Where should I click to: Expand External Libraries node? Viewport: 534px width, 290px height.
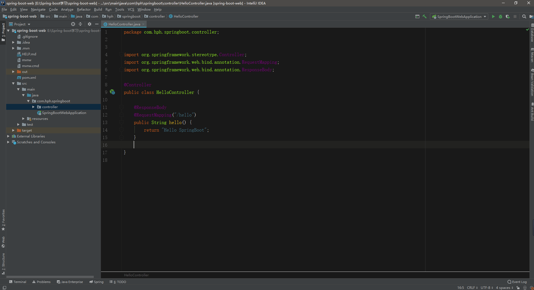click(x=8, y=136)
